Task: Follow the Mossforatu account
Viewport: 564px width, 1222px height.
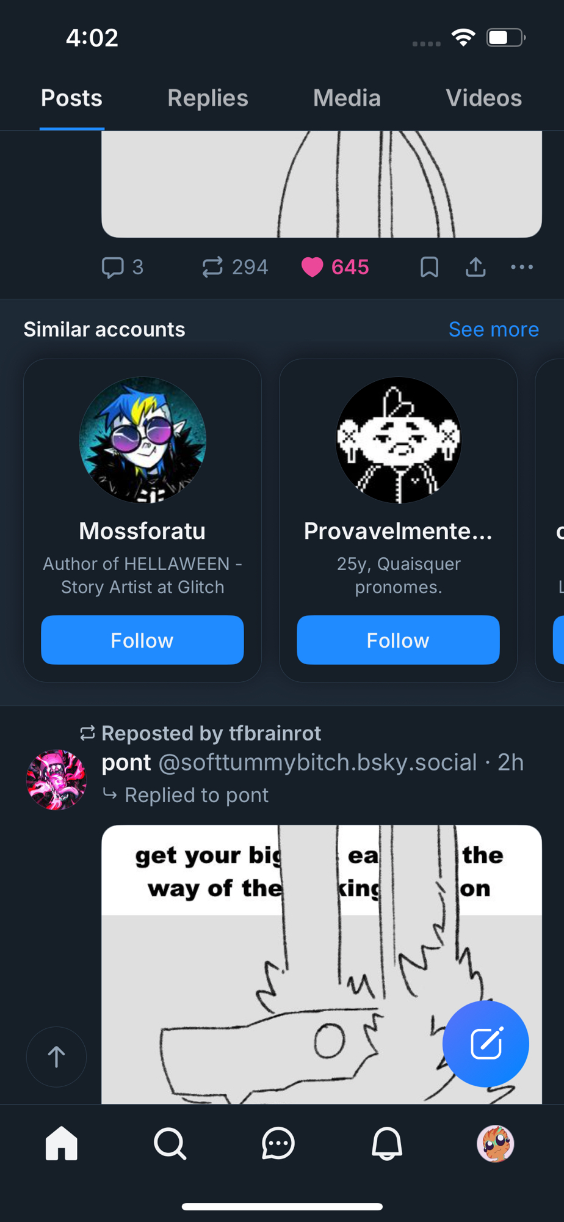Action: point(142,640)
